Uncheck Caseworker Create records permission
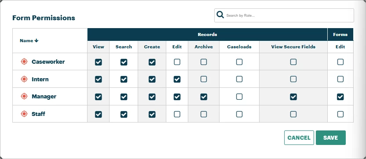 [152, 62]
